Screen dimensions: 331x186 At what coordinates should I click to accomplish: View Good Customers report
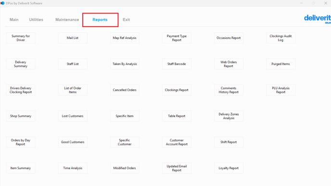pos(73,142)
